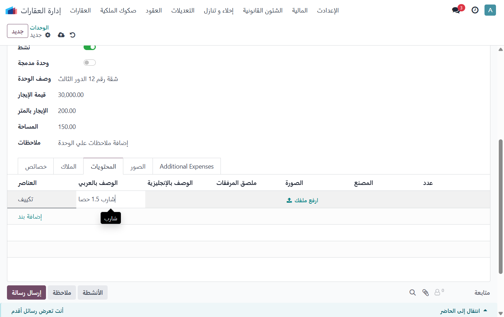Open the العقارات menu

(80, 10)
